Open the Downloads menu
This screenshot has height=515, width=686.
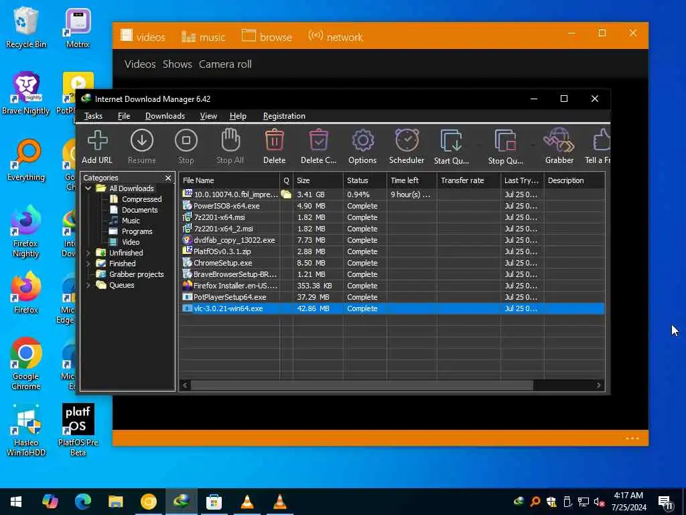click(165, 116)
